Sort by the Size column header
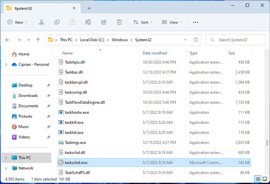This screenshot has height=184, width=270. [231, 53]
